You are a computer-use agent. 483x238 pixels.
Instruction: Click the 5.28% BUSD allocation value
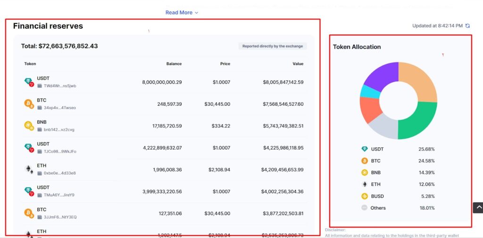tap(428, 196)
